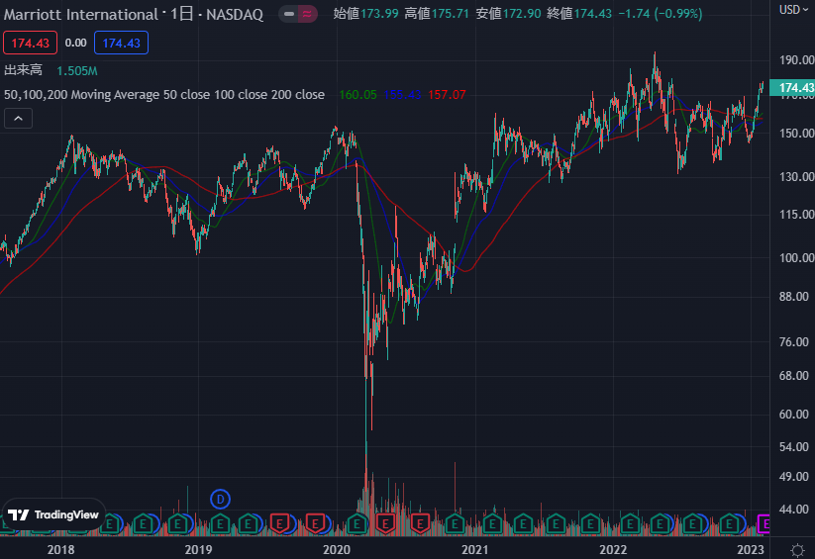Screen dimensions: 815x559
Task: Click the 2020 label on time axis
Action: (337, 550)
